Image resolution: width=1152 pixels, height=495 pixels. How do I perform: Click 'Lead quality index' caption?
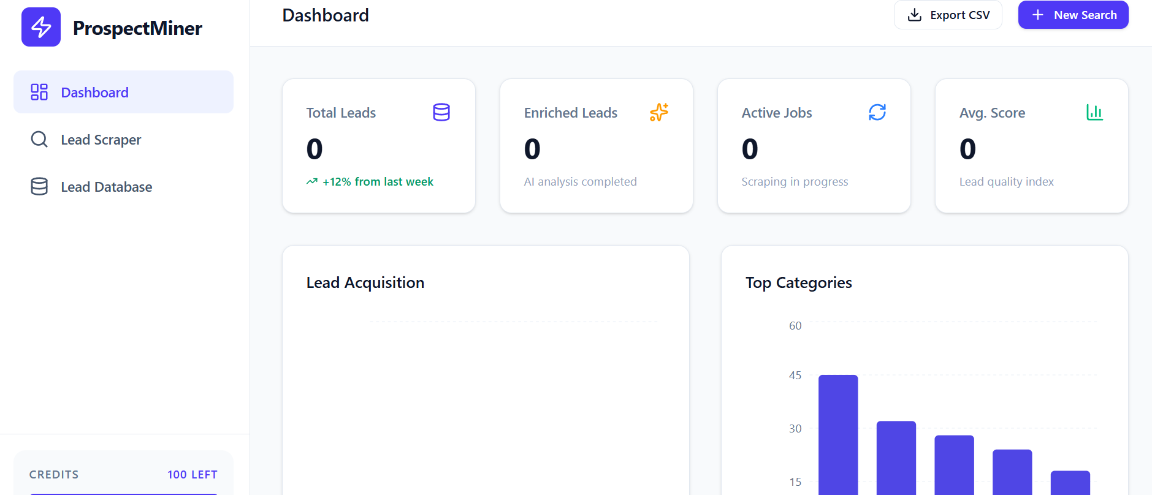1007,181
